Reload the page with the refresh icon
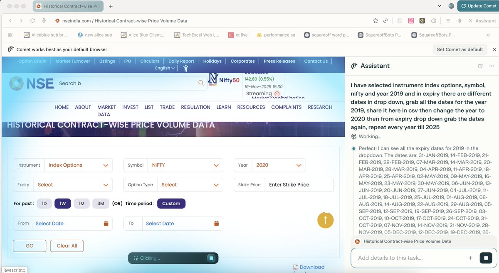This screenshot has height=273, width=499. [32, 21]
